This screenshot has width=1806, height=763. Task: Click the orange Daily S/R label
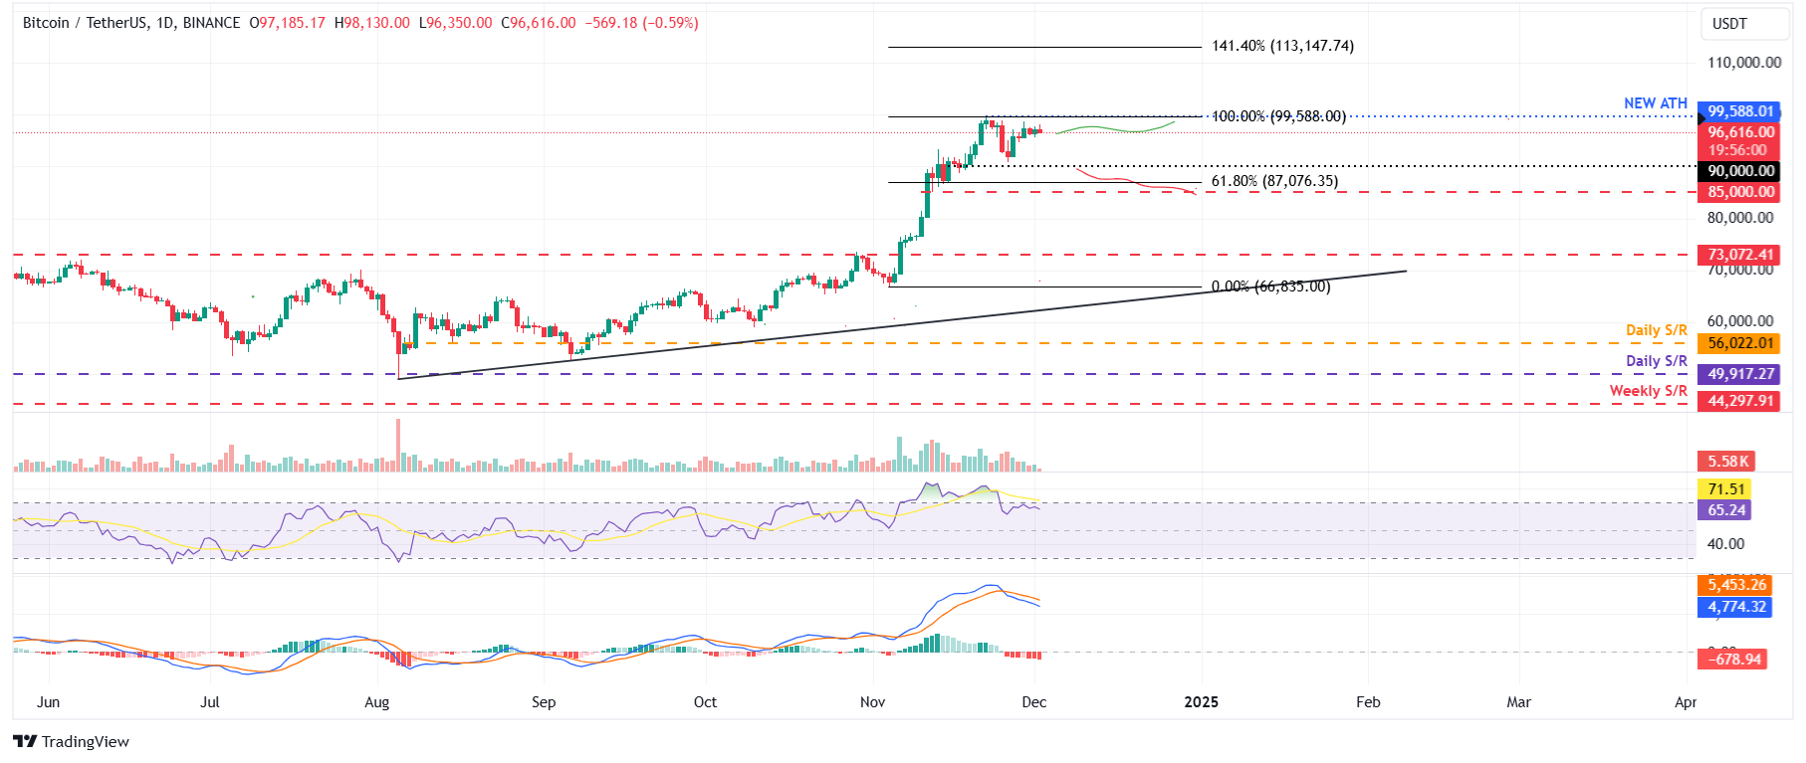point(1657,330)
